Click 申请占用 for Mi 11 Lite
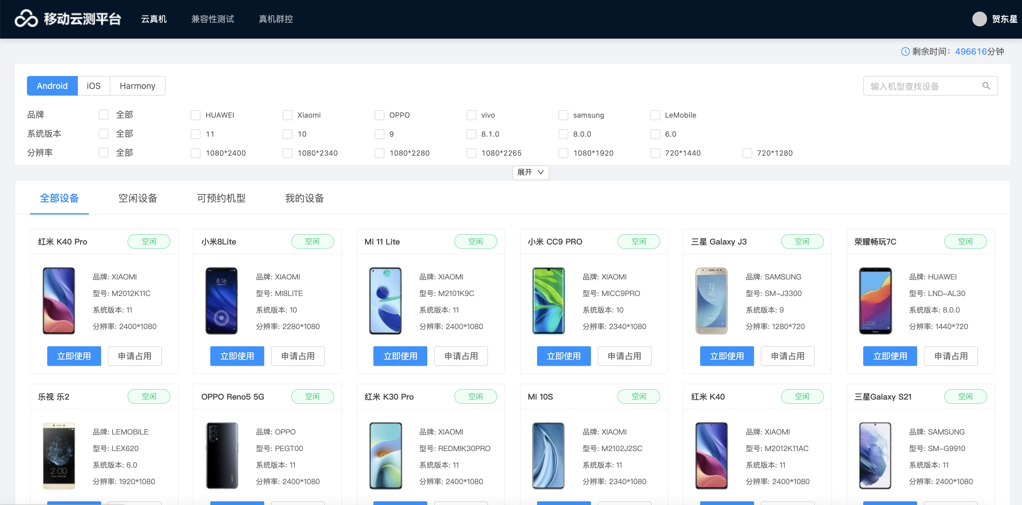Screen dimensions: 1022x505 (461, 356)
